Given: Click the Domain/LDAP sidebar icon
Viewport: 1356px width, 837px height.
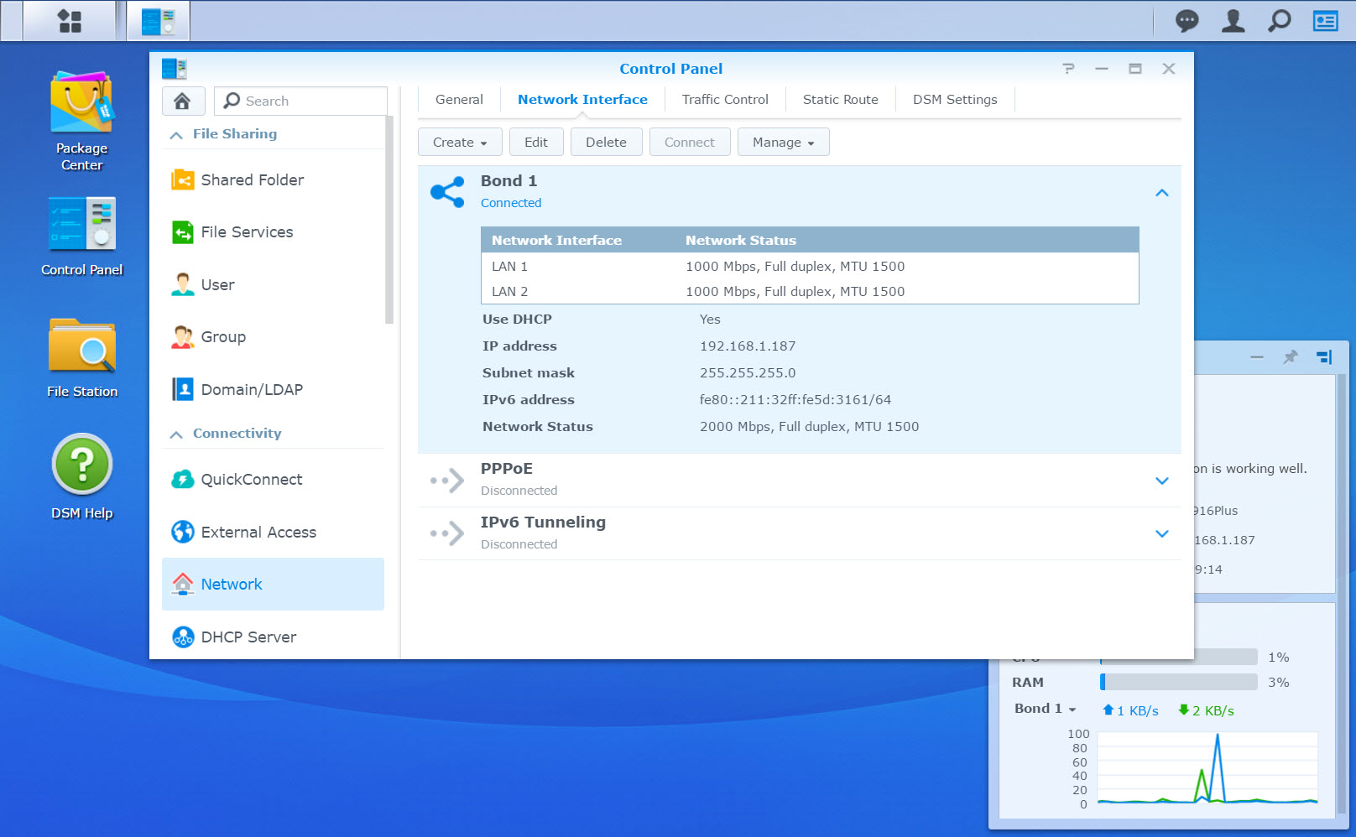Looking at the screenshot, I should coord(182,389).
